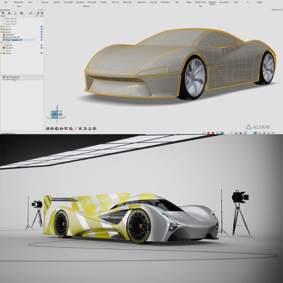Click the Wheel Arch tool
283x283 pixels.
coord(127,2)
